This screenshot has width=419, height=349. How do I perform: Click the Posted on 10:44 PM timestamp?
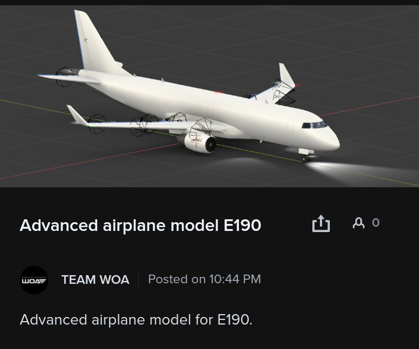[x=205, y=279]
